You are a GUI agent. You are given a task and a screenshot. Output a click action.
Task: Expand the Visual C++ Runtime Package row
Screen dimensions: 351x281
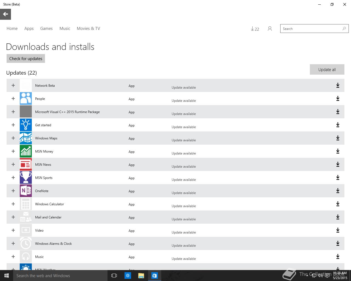(x=13, y=112)
